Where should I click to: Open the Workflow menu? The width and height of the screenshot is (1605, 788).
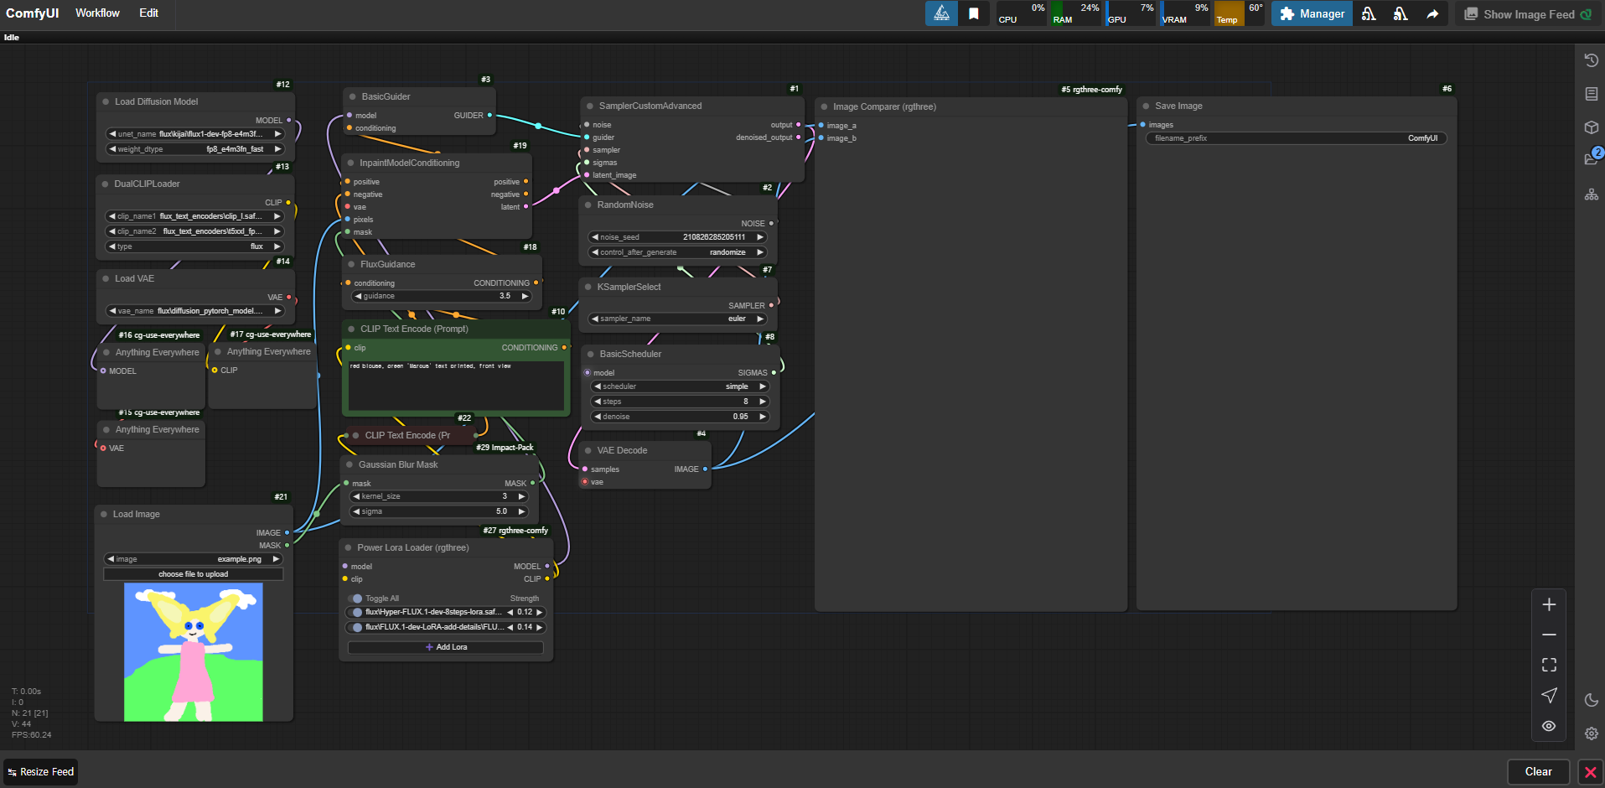(97, 13)
